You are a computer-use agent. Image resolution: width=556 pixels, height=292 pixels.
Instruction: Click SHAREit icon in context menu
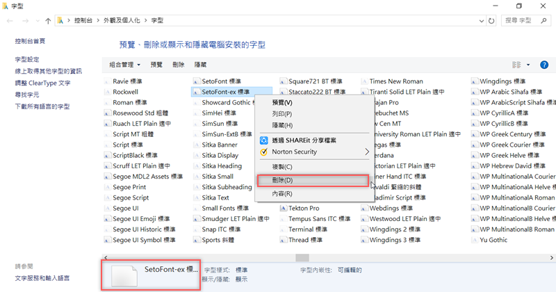[x=264, y=140]
